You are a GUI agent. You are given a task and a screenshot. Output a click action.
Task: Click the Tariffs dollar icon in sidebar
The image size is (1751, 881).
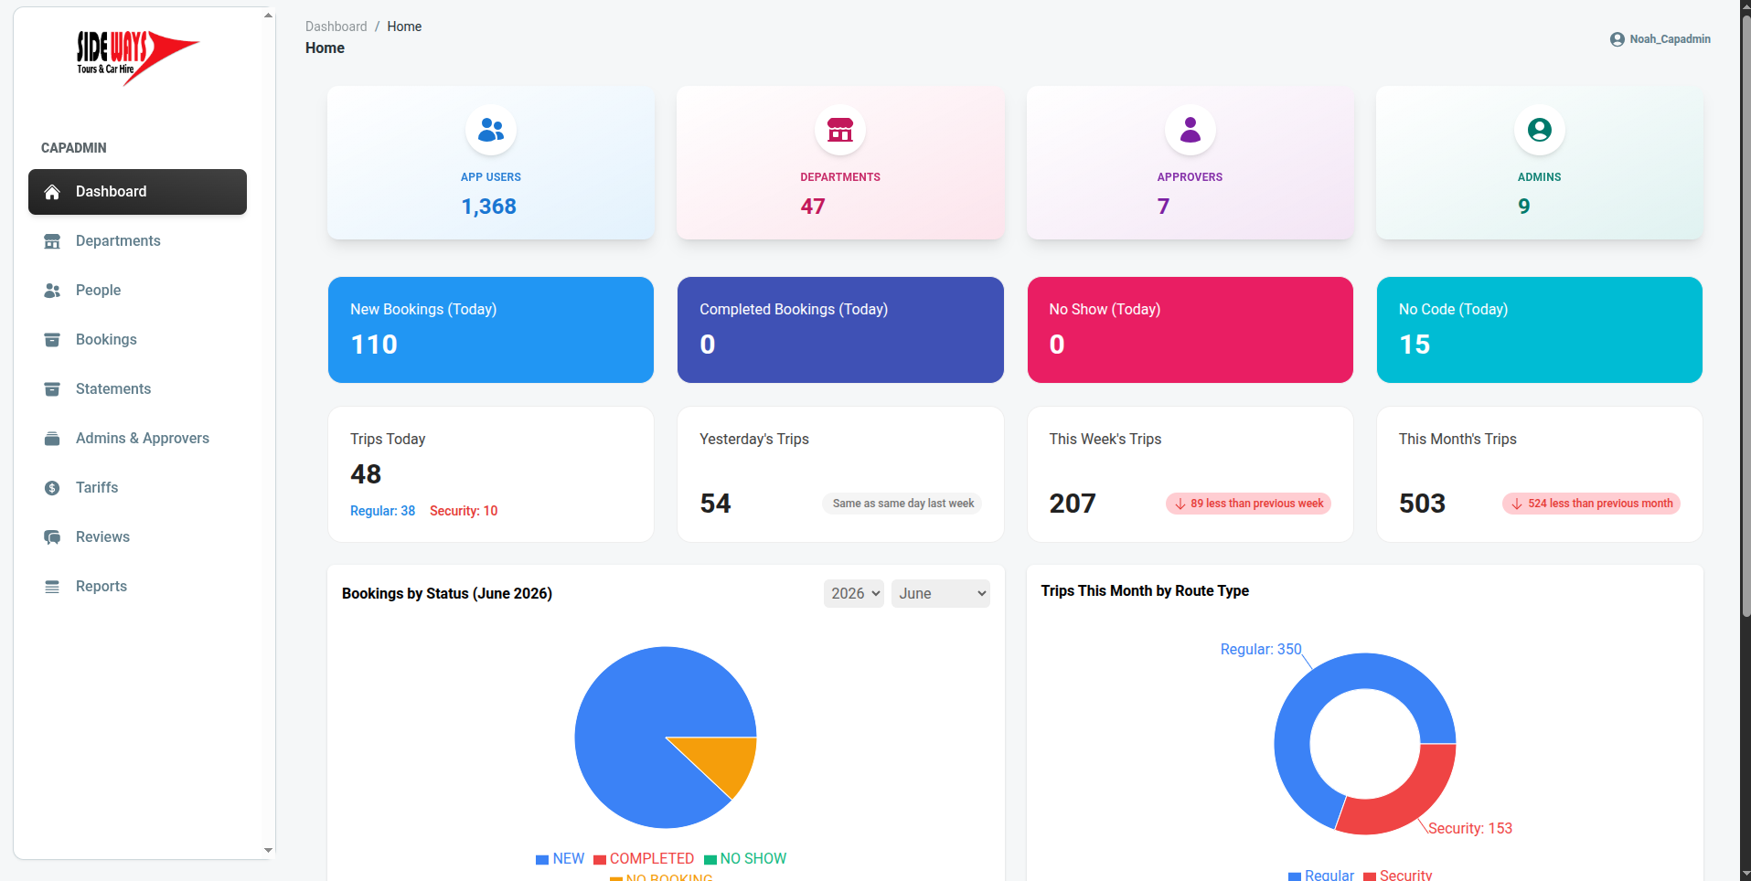(52, 488)
